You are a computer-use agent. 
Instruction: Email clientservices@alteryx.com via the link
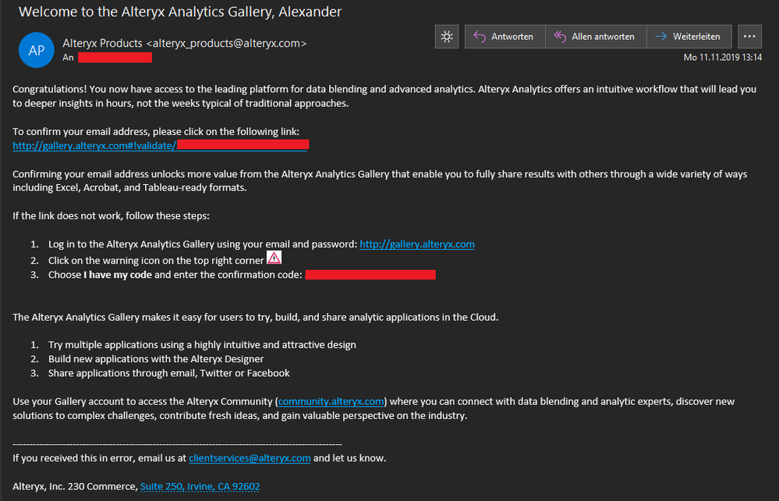pos(250,458)
